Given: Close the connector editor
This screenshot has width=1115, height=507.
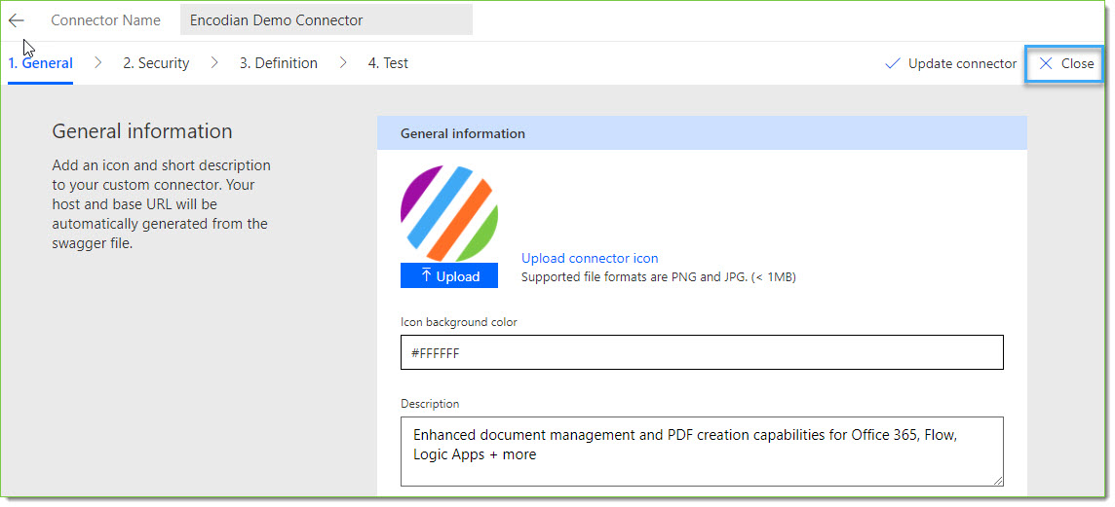Looking at the screenshot, I should point(1066,64).
